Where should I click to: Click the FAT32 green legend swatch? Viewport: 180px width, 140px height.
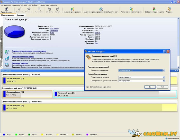16,135
